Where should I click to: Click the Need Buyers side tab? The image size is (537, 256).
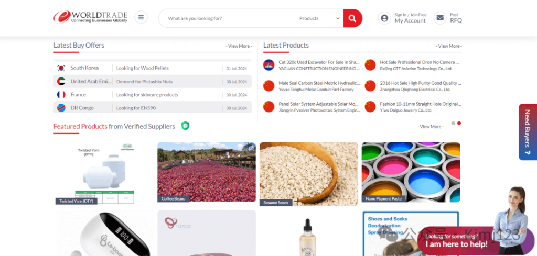point(528,132)
